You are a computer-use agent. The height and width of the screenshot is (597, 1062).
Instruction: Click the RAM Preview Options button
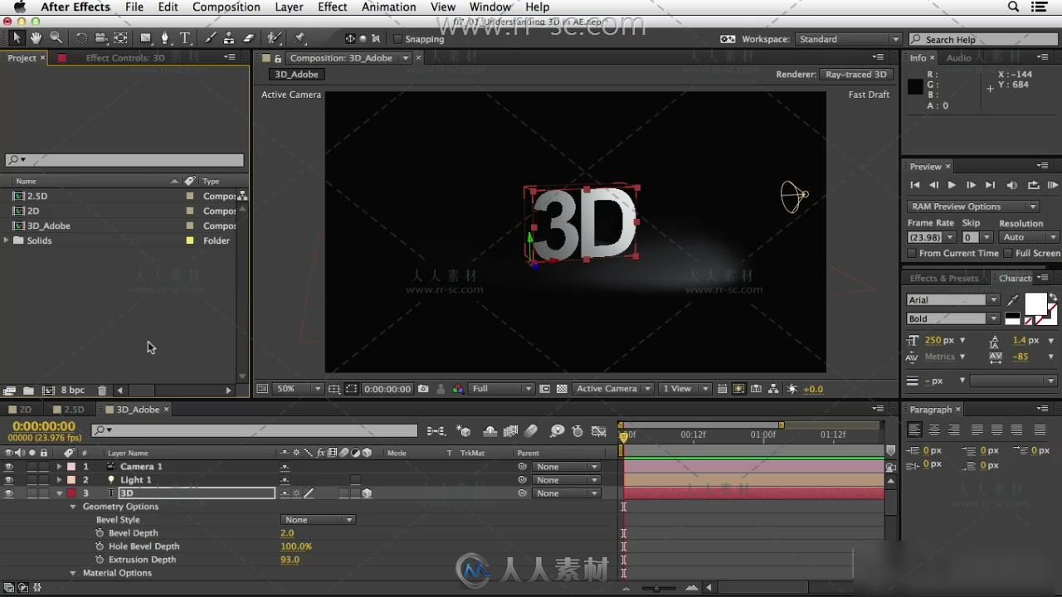coord(972,206)
